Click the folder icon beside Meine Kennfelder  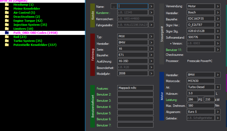(x=7, y=9)
